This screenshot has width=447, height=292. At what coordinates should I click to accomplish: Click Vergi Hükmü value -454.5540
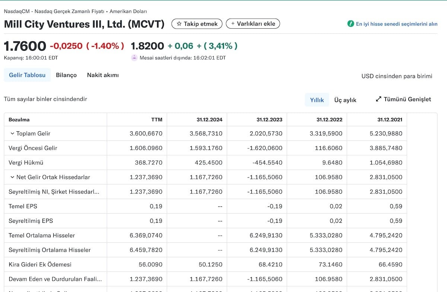coord(267,163)
